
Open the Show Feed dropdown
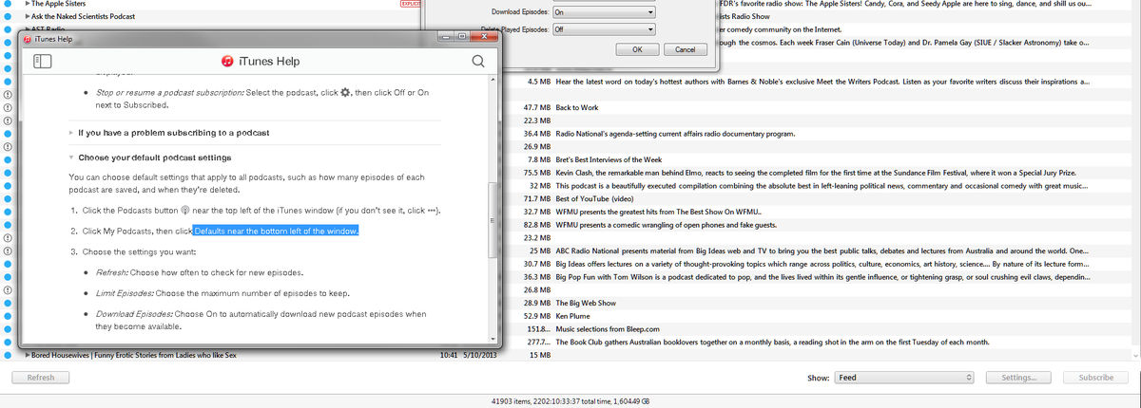(905, 378)
